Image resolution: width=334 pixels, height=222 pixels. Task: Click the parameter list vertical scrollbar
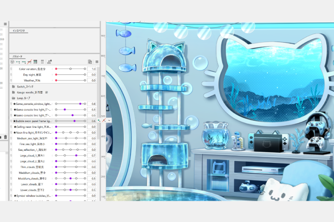coord(98,103)
